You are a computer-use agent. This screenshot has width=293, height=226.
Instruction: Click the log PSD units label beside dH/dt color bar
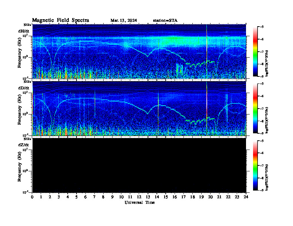(x=267, y=63)
